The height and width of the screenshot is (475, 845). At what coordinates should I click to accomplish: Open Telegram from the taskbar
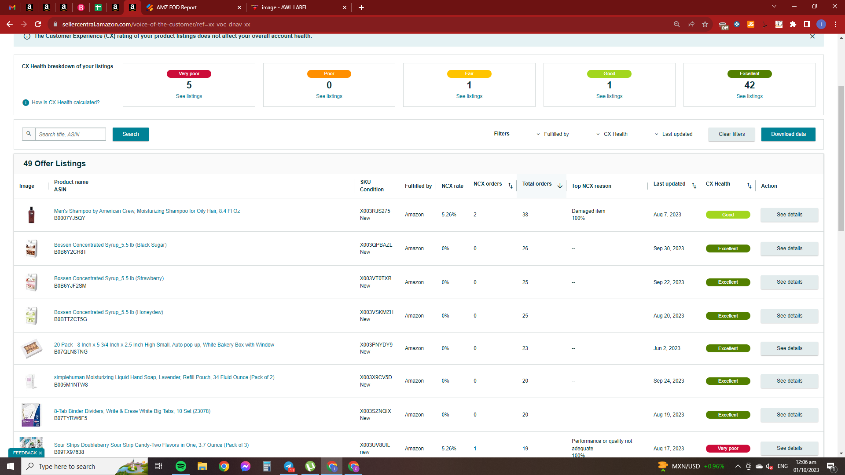[289, 466]
